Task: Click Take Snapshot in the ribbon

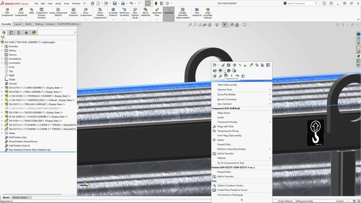Action: point(197,13)
